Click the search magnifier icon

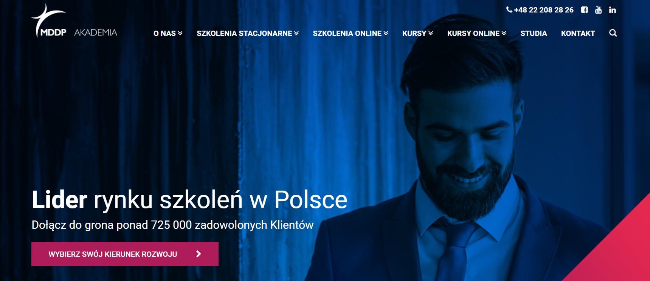pyautogui.click(x=613, y=33)
